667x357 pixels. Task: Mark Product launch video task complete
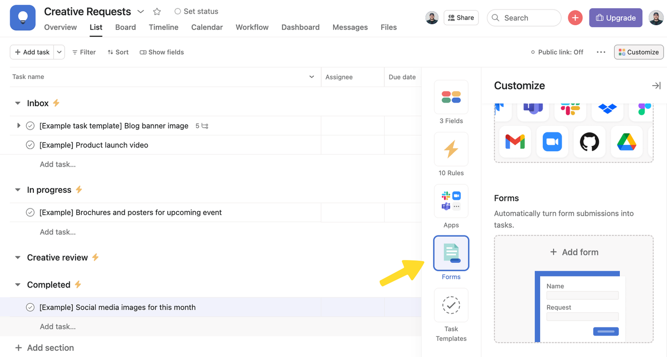[x=30, y=145]
